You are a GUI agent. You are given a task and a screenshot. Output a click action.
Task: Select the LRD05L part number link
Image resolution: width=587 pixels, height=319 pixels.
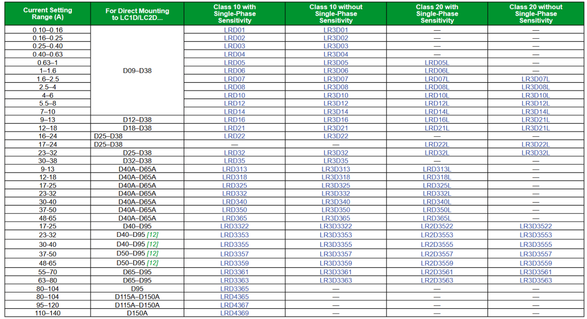437,63
